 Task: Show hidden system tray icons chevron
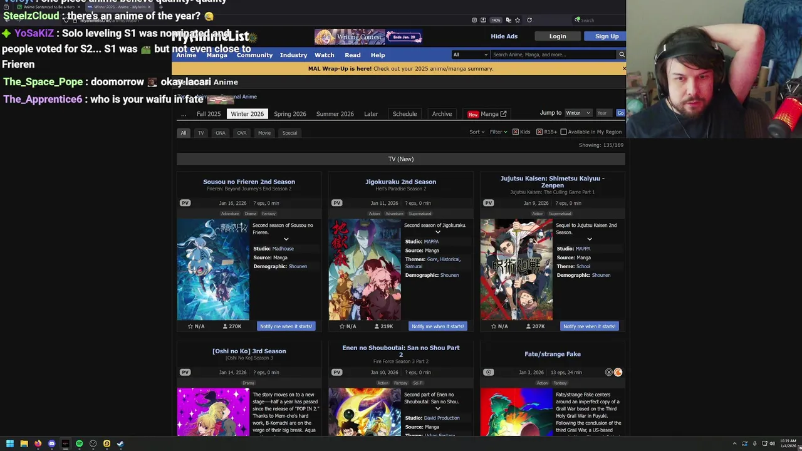(x=734, y=443)
